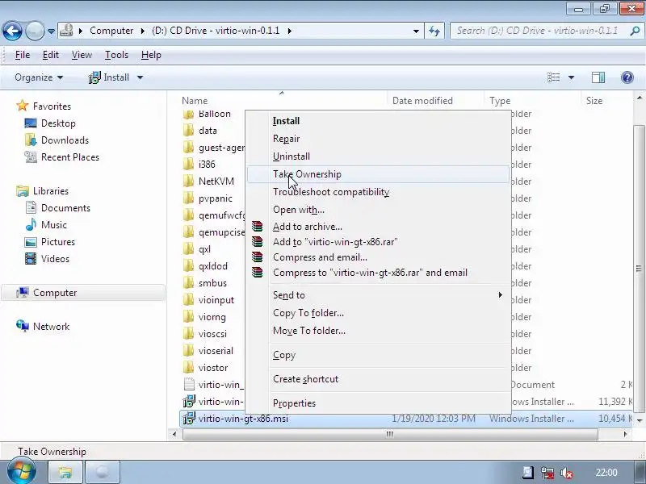Choose Copy To folder...

pyautogui.click(x=378, y=313)
